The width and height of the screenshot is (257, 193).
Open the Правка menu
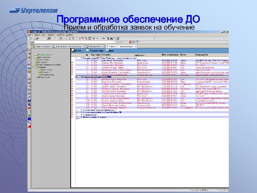(37, 35)
